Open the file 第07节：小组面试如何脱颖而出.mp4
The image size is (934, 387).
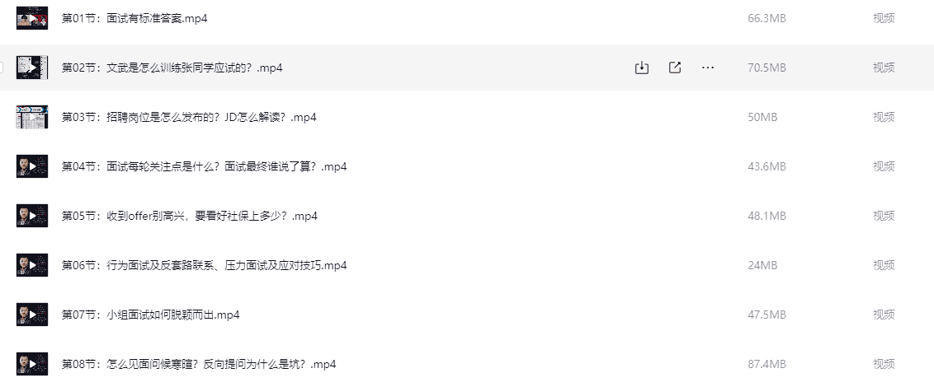150,315
